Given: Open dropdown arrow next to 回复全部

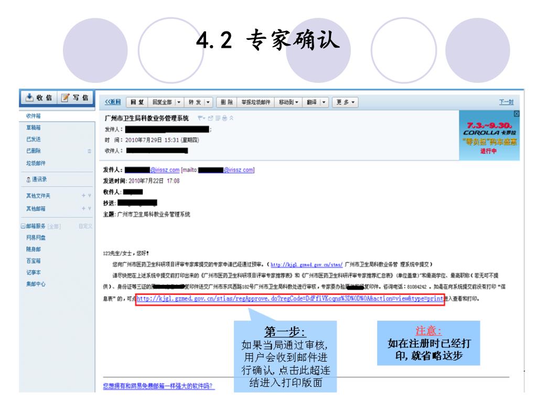Looking at the screenshot, I should (x=179, y=102).
